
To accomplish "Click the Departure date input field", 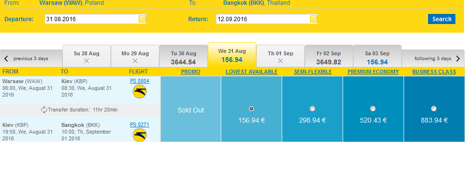I will click(x=95, y=19).
